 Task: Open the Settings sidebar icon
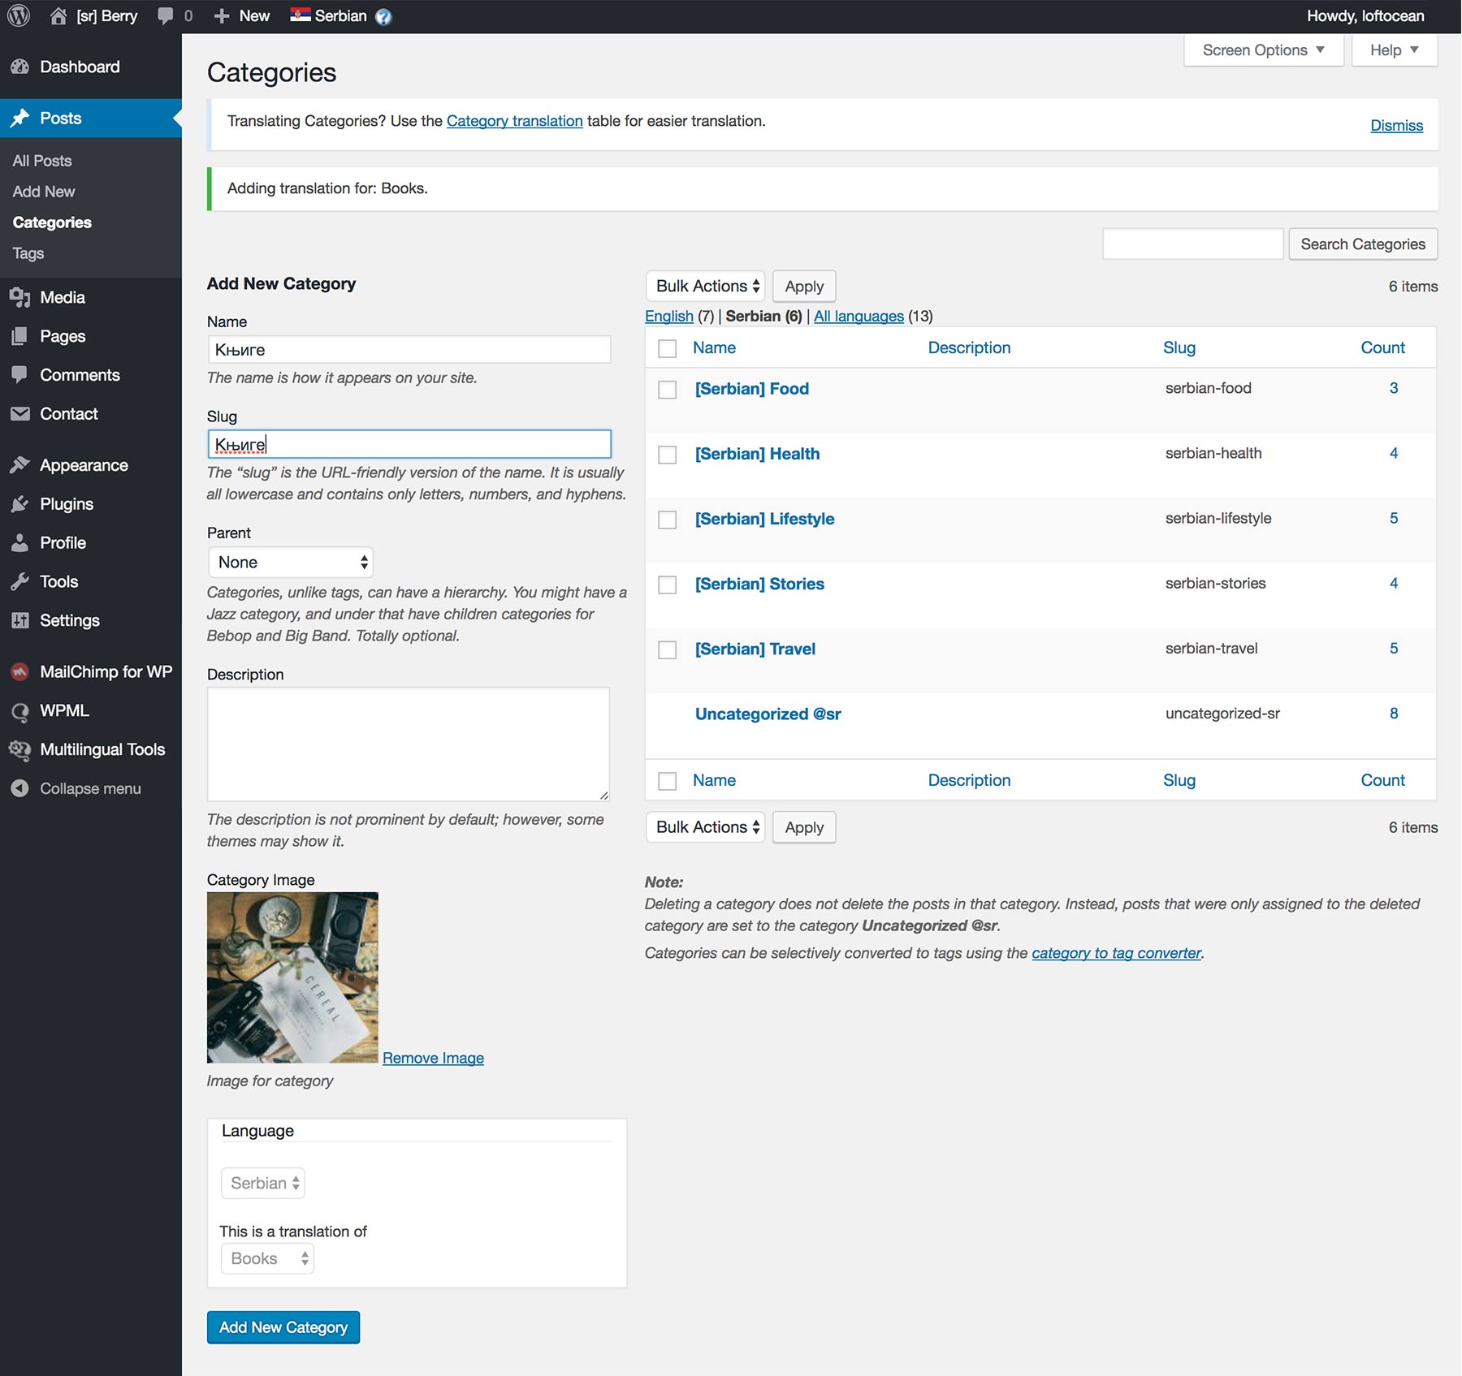(x=20, y=621)
